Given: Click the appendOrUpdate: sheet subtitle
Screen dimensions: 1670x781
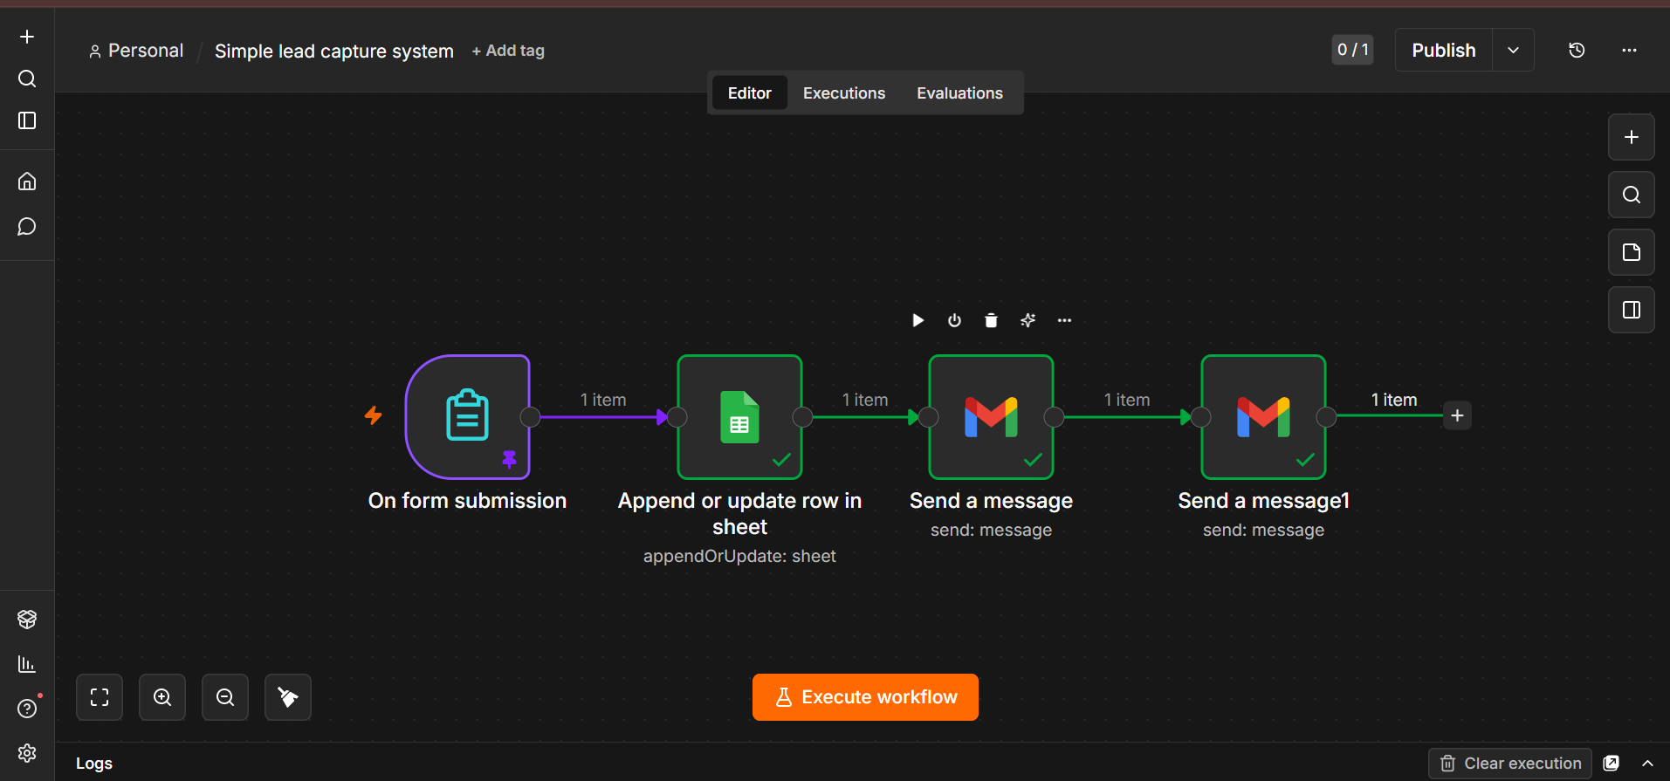Looking at the screenshot, I should (x=739, y=556).
